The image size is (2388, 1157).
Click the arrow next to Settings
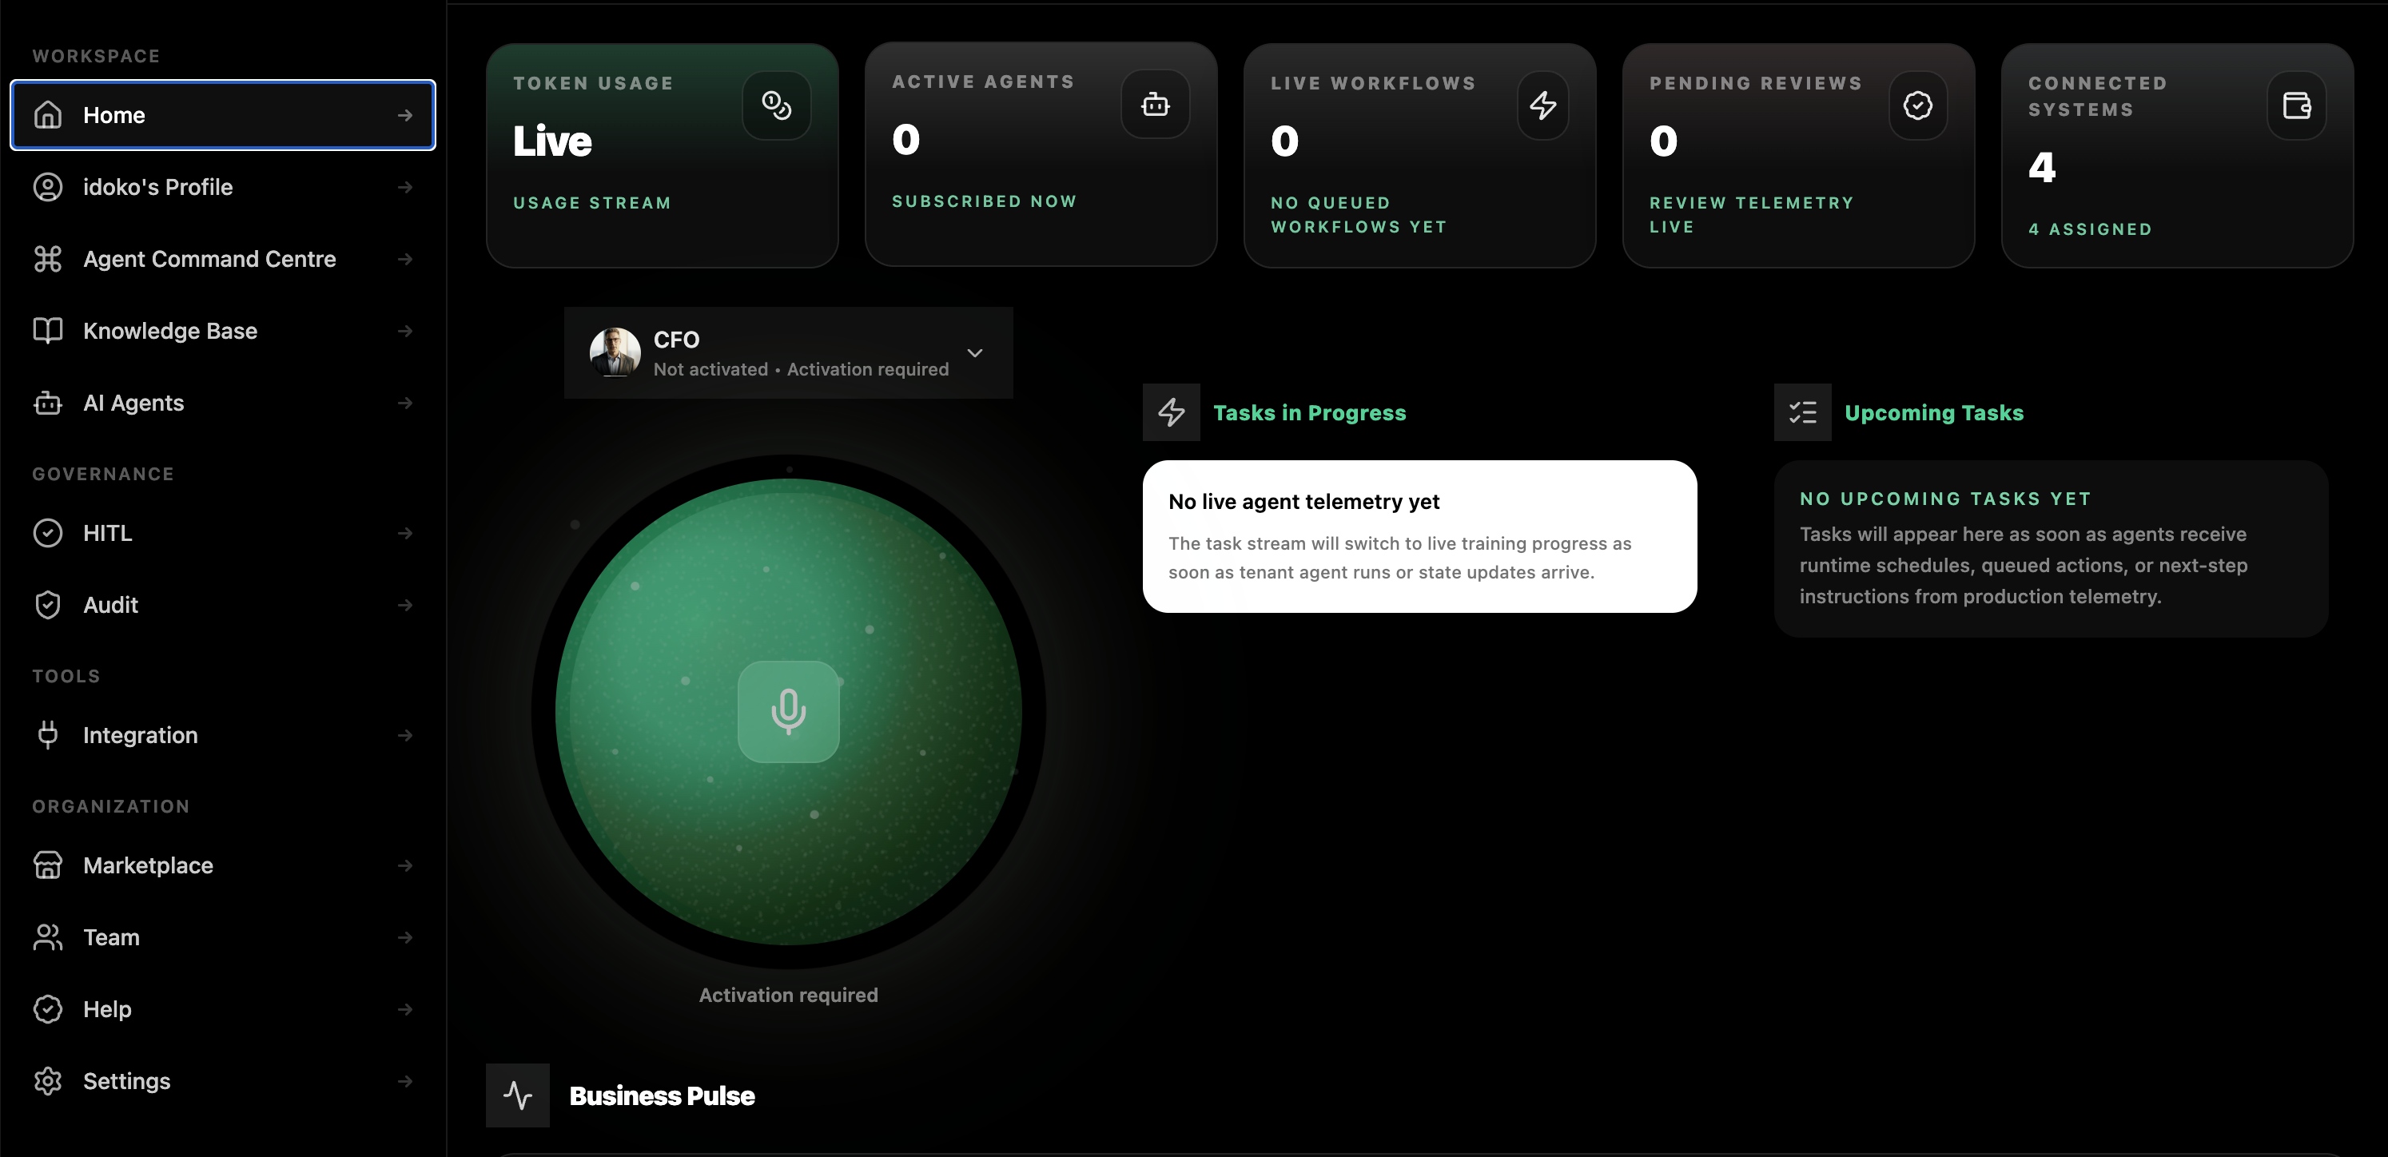(405, 1081)
